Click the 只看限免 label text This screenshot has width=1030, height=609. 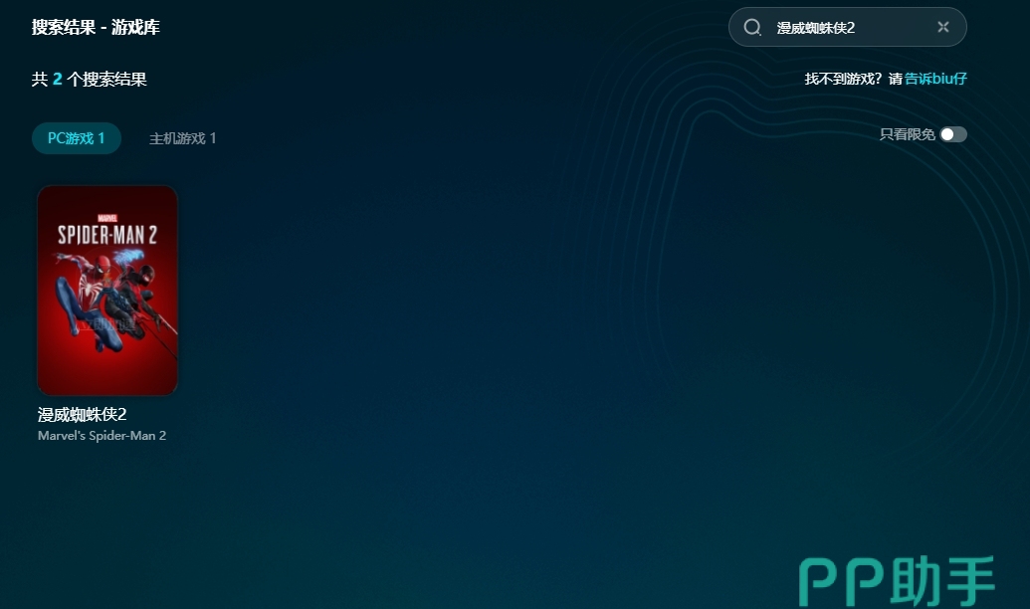coord(907,134)
